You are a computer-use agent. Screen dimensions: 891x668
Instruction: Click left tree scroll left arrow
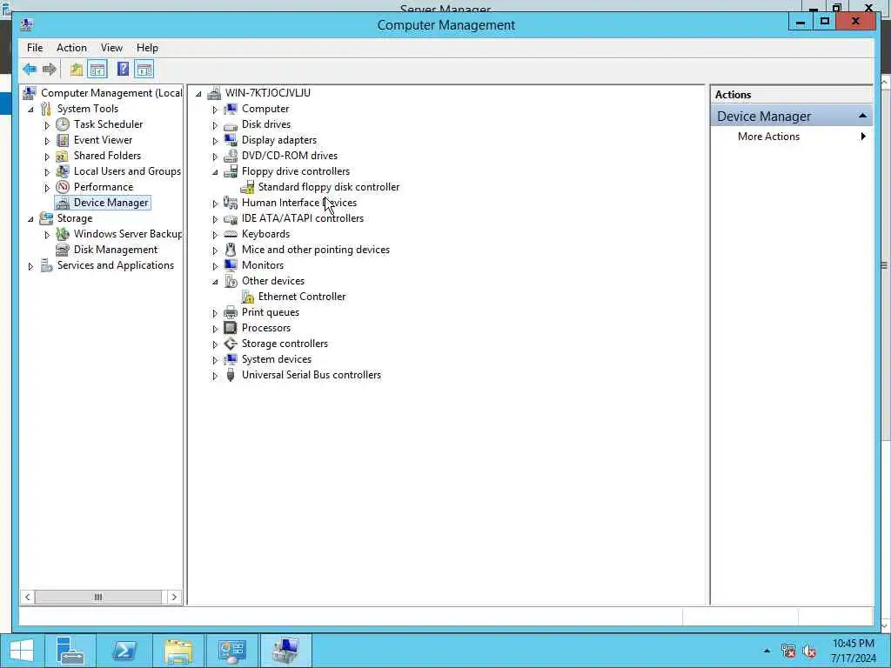[x=27, y=597]
